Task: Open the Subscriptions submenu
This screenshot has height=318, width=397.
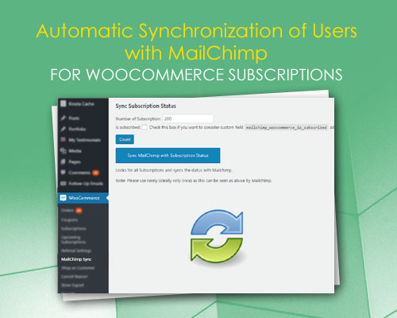Action: [x=74, y=228]
